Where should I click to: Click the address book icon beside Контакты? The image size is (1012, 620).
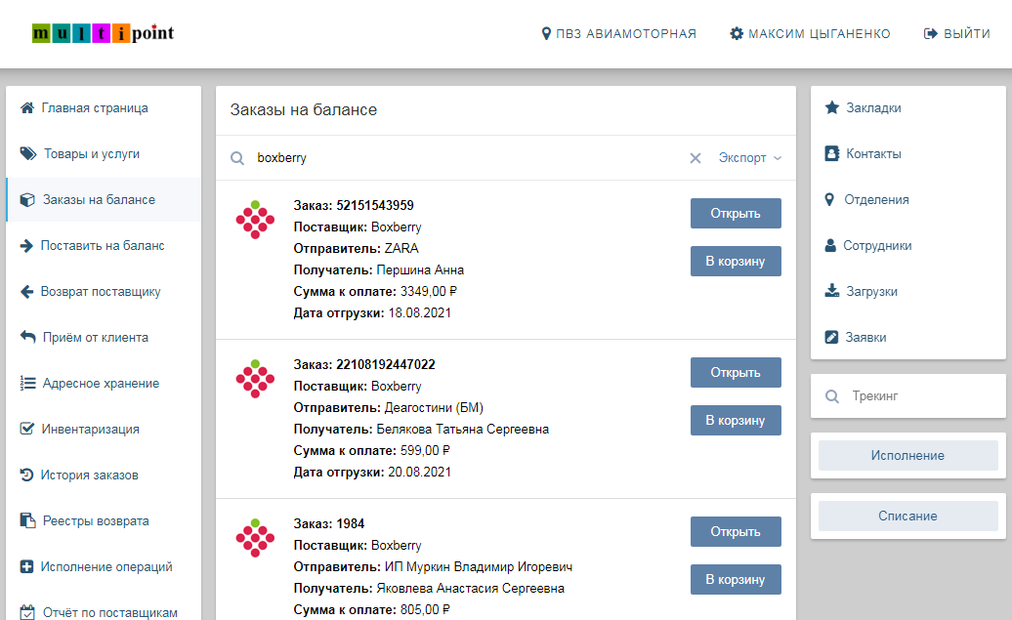coord(832,153)
